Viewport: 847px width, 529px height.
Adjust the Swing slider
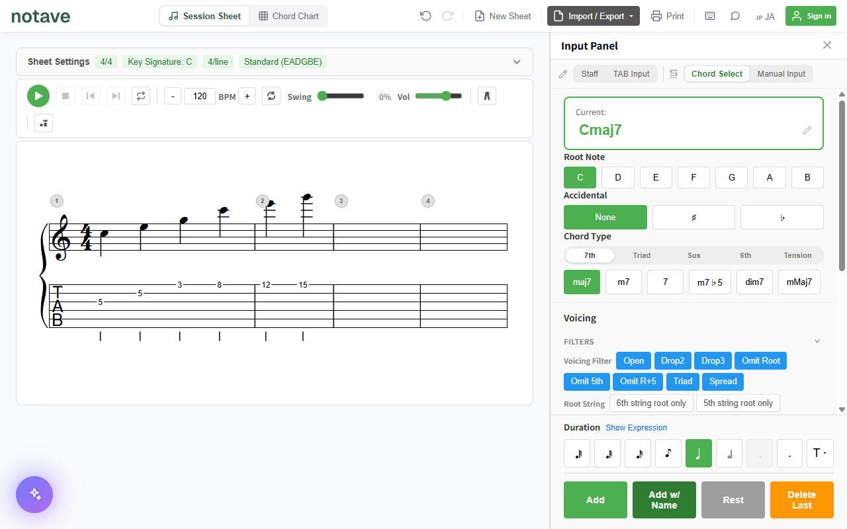point(341,96)
